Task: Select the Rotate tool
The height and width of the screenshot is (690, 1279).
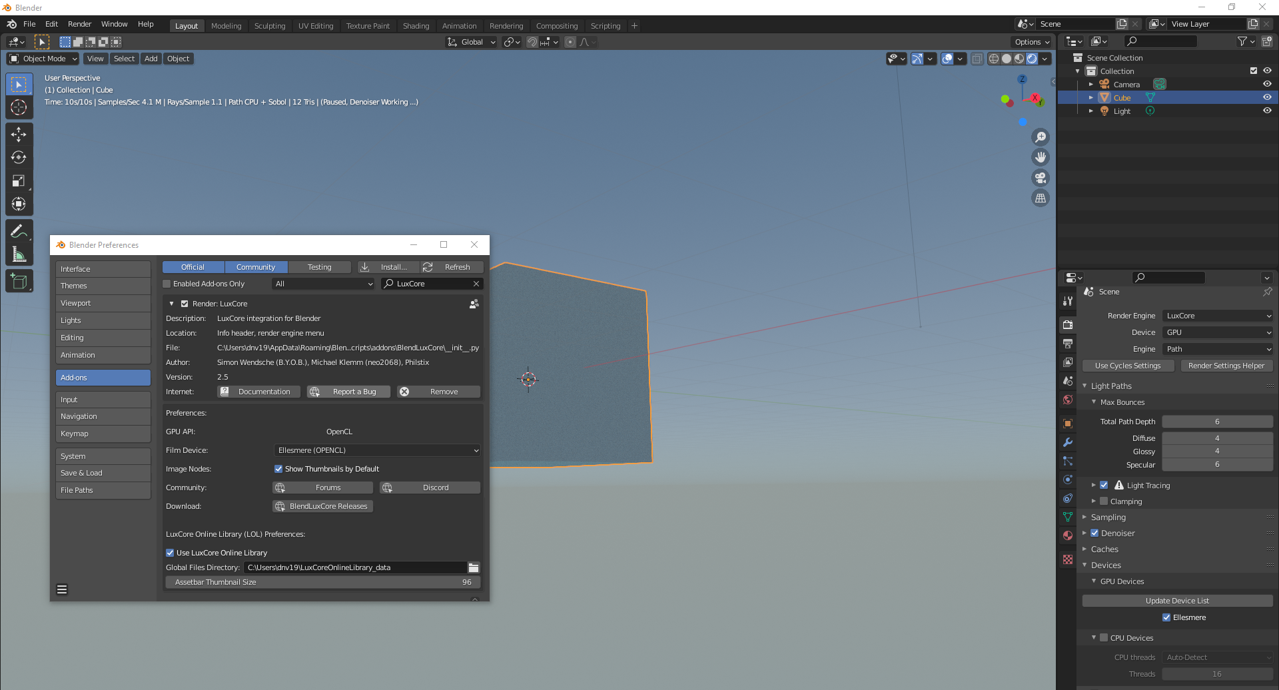Action: pyautogui.click(x=19, y=158)
